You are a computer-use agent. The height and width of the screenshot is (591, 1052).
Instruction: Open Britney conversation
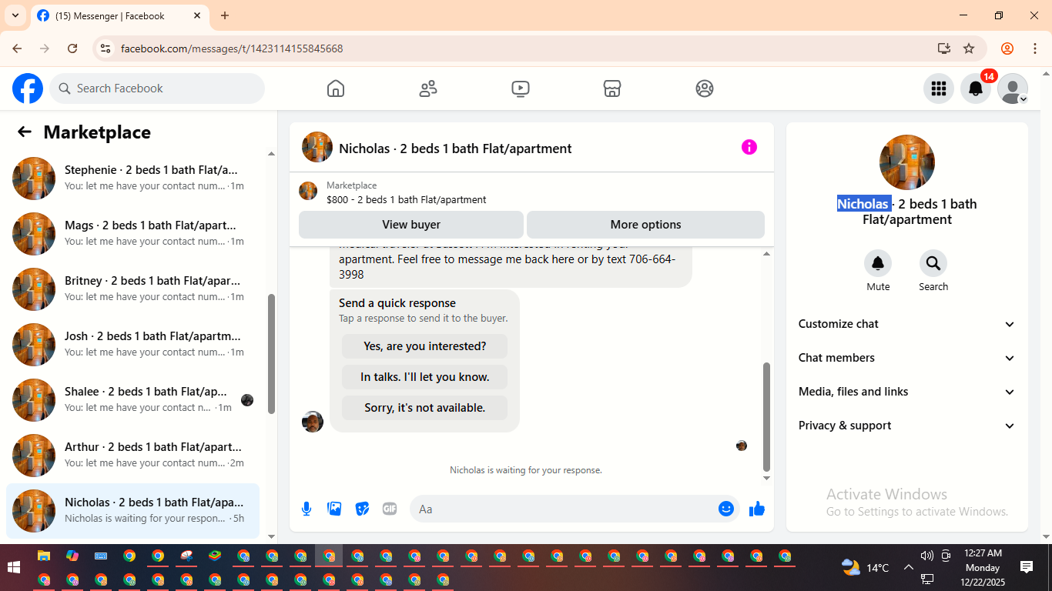click(x=132, y=289)
